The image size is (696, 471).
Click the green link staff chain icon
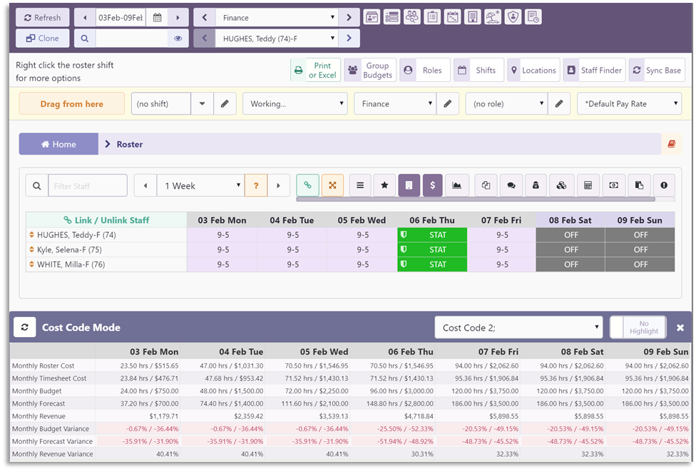coord(307,185)
